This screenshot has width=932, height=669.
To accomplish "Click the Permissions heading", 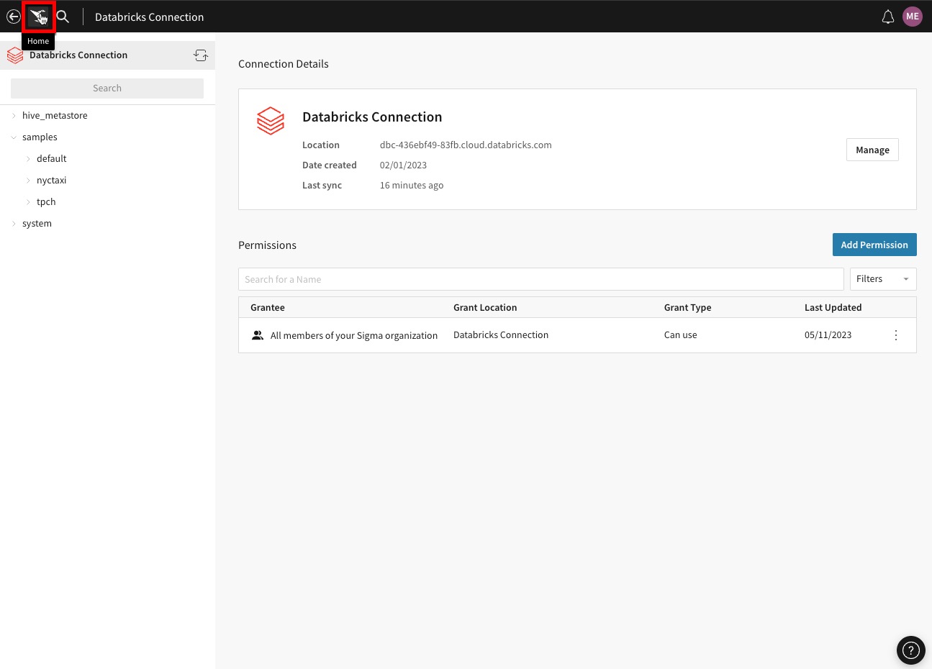I will click(267, 245).
